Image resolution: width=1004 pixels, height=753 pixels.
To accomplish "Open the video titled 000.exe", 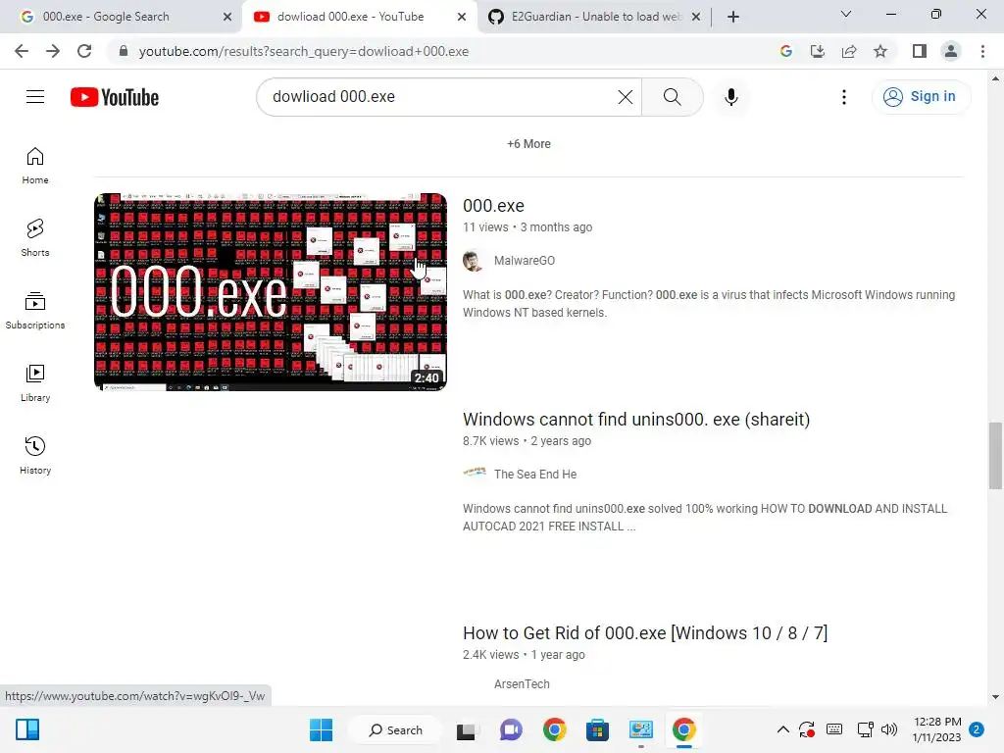I will point(493,206).
